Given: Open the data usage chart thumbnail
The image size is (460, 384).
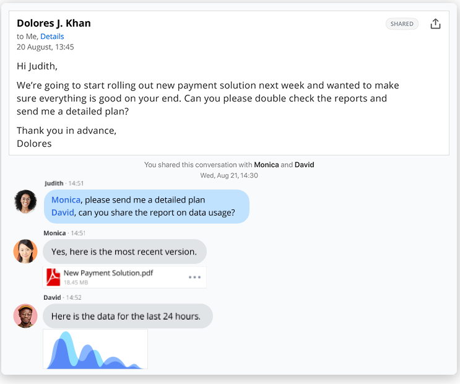Looking at the screenshot, I should click(x=95, y=349).
